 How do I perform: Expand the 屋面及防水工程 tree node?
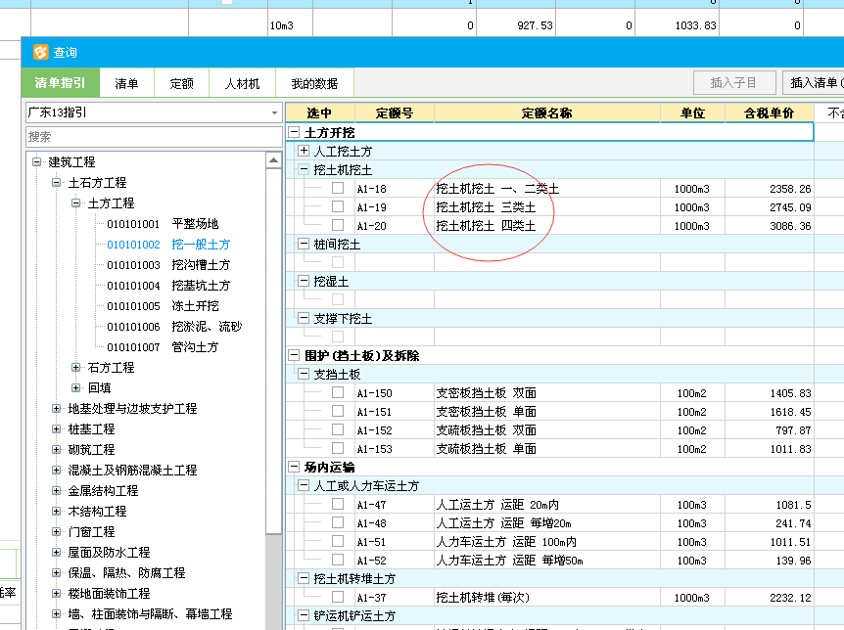(x=56, y=552)
